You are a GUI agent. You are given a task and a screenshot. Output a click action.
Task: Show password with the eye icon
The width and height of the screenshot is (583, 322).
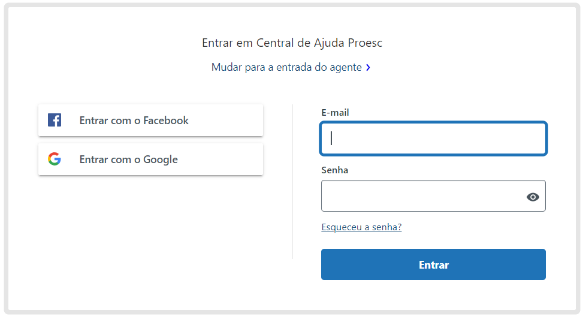(x=533, y=197)
